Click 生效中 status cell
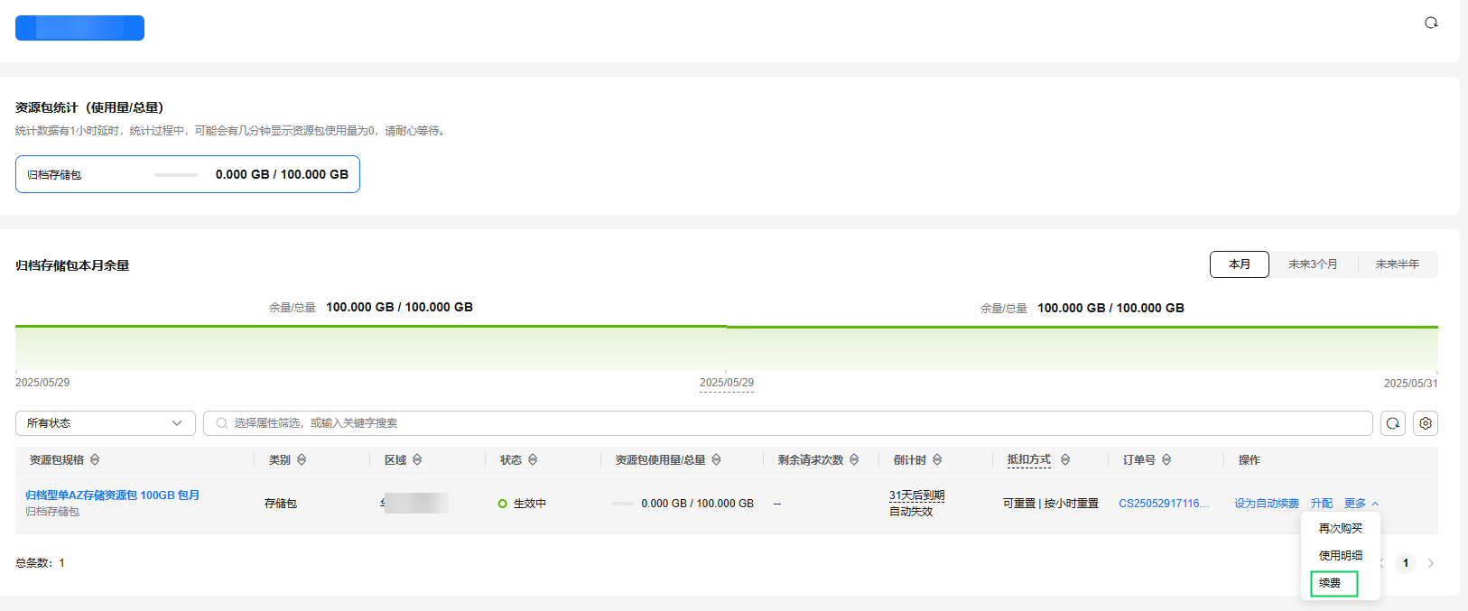Screen dimensions: 1468x611 pyautogui.click(x=522, y=504)
